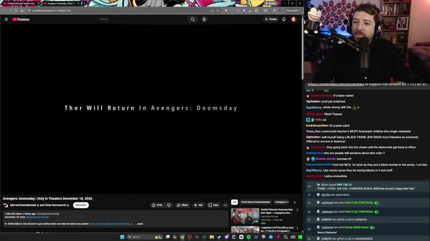Open Discord from the taskbar

click(227, 237)
